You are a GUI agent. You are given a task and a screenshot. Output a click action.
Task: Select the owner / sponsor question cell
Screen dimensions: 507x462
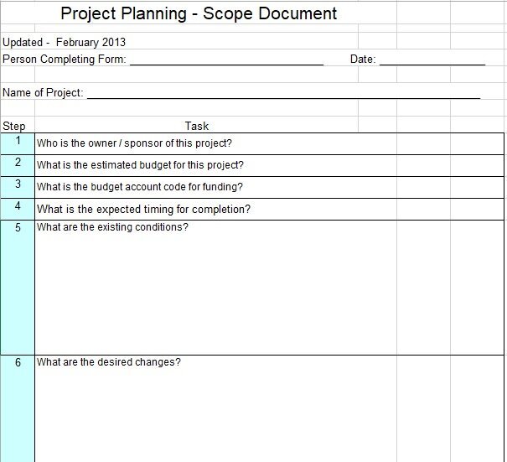point(134,143)
